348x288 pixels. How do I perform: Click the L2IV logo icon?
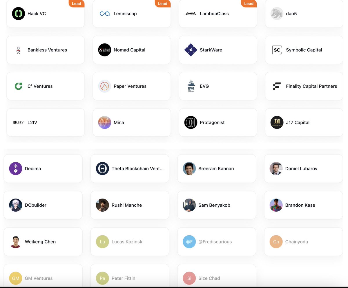point(19,122)
